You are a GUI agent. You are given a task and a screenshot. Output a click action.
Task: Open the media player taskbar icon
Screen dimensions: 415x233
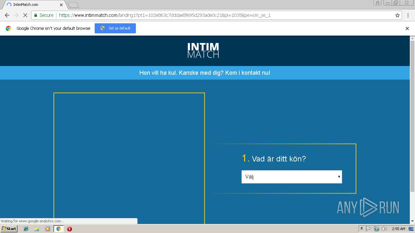tap(48, 229)
